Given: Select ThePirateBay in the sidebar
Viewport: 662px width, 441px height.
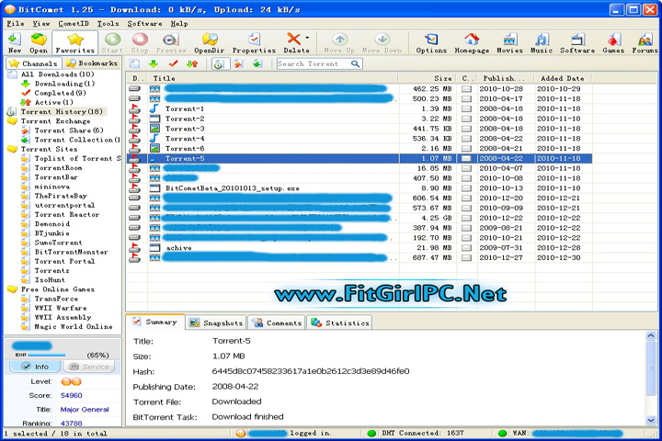Looking at the screenshot, I should tap(60, 196).
